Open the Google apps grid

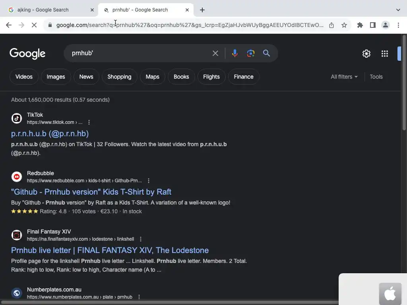(385, 54)
